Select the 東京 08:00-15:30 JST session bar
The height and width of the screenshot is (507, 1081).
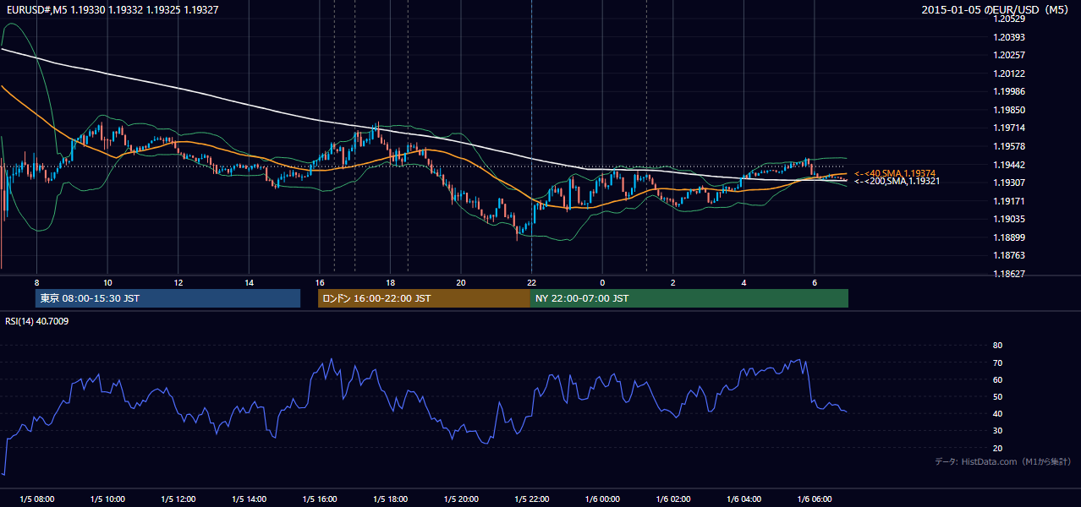point(167,298)
